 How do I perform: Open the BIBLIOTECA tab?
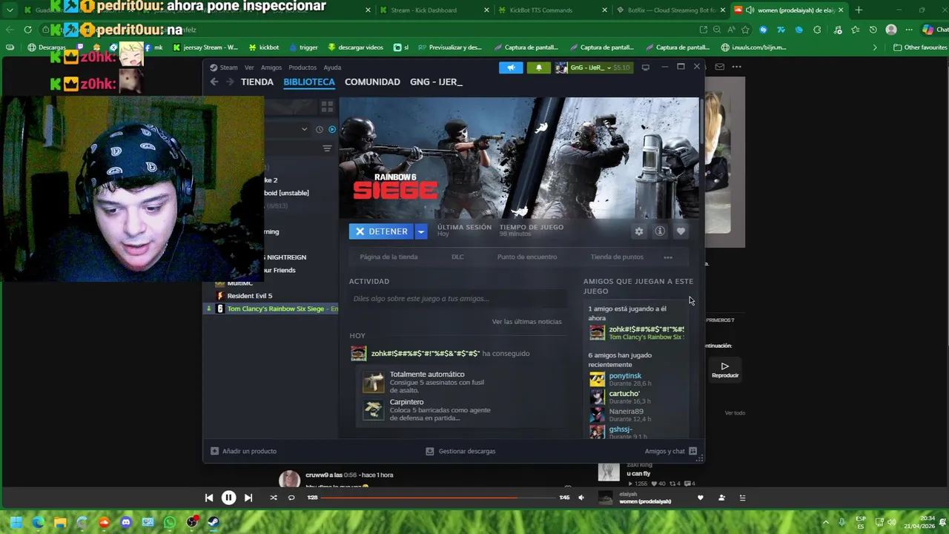point(309,82)
